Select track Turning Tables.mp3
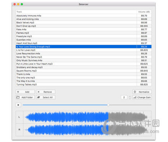 point(83,85)
